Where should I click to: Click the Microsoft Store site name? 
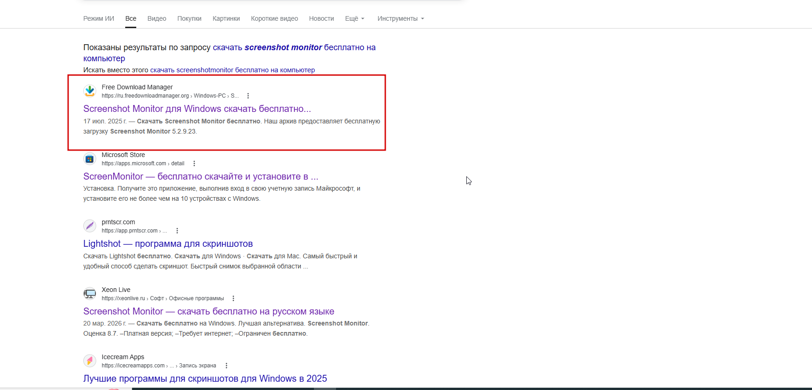[123, 155]
